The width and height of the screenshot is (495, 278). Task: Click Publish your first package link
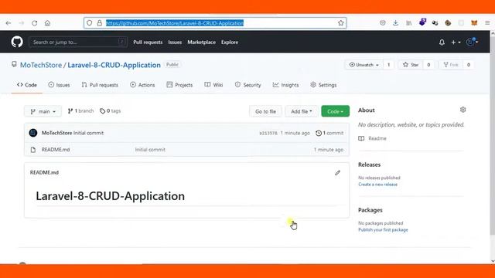[383, 230]
